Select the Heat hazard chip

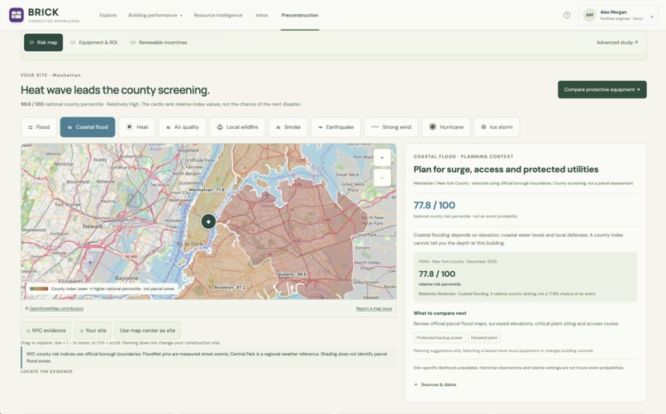[137, 127]
